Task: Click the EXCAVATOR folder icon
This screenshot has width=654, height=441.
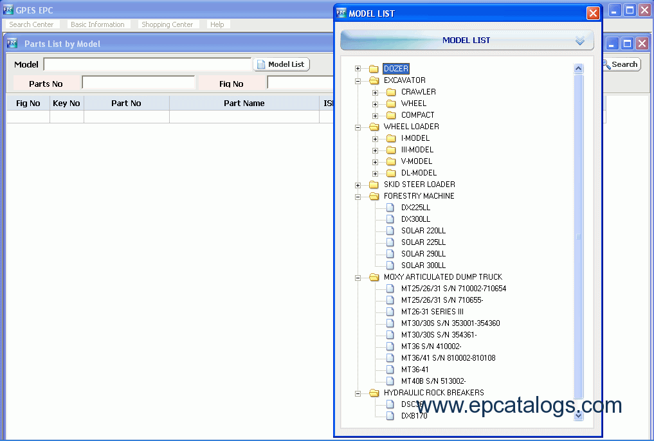Action: pos(374,80)
